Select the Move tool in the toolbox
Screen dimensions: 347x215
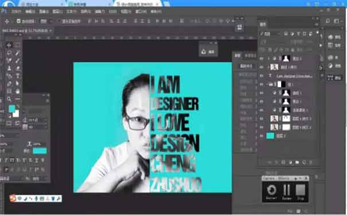point(9,45)
